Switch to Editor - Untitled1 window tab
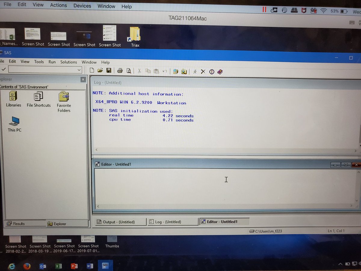 (224, 222)
